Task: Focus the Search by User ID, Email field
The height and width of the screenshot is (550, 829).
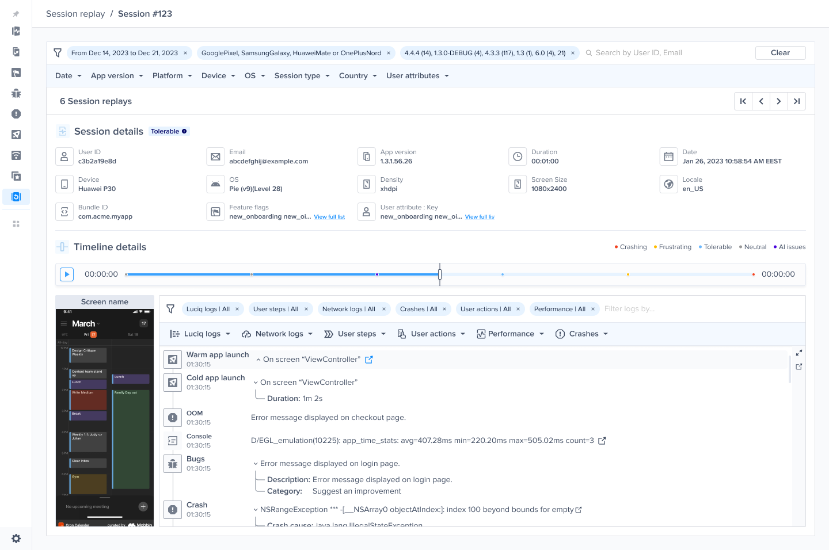Action: coord(667,53)
